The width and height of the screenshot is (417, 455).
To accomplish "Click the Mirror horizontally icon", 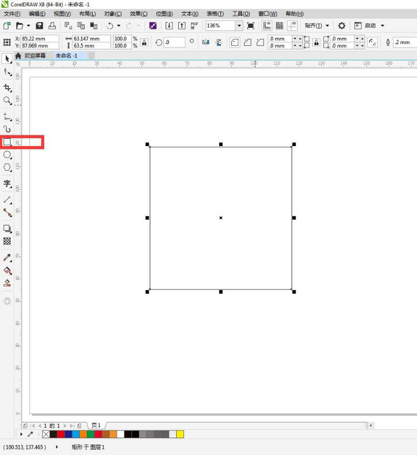I will (206, 43).
